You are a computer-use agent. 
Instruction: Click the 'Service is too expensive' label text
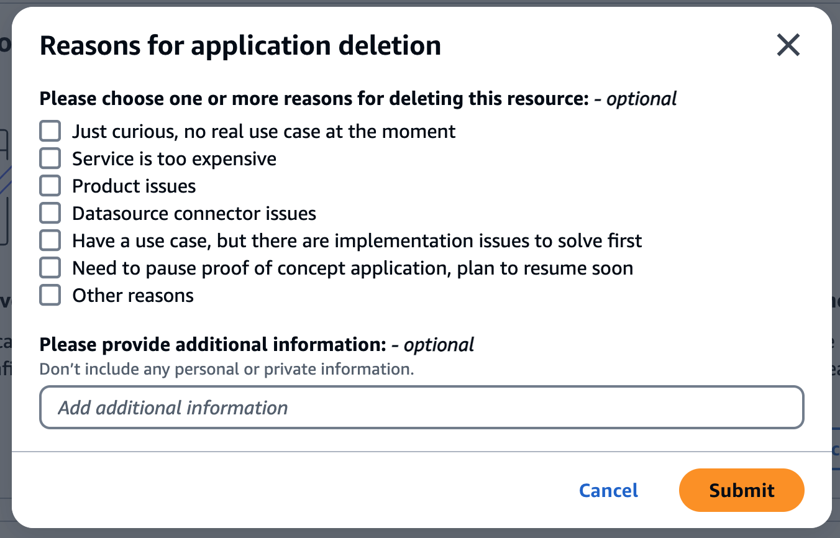coord(174,159)
